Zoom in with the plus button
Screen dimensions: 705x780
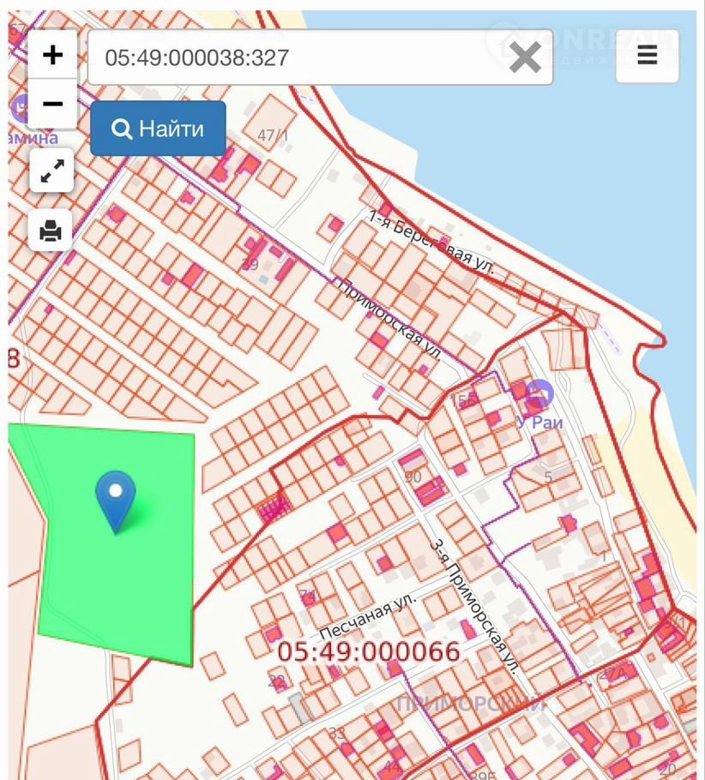point(53,55)
